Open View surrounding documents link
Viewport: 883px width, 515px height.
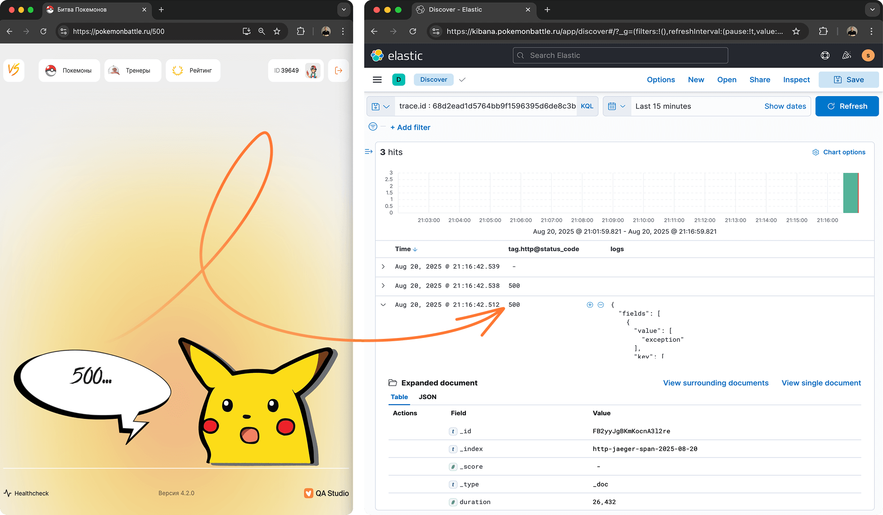click(x=715, y=383)
